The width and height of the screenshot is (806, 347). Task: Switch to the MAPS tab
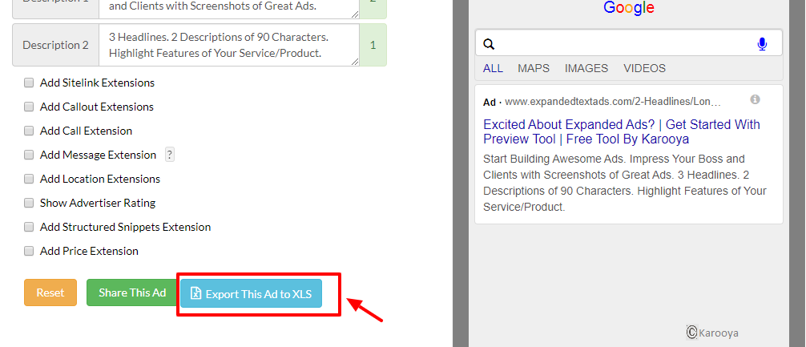[x=534, y=68]
